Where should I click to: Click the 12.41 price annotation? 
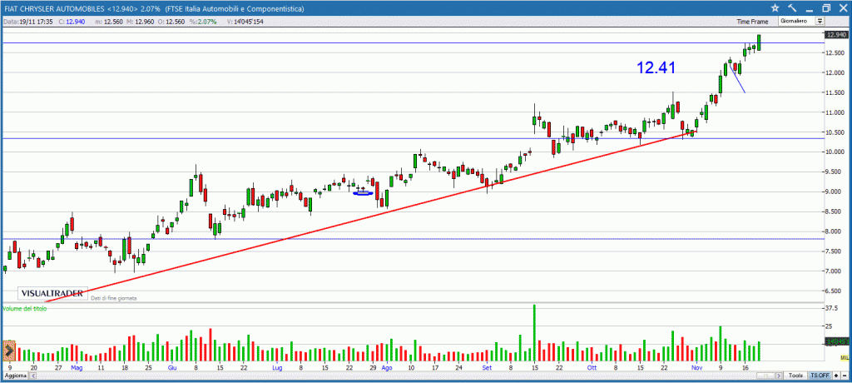(656, 67)
